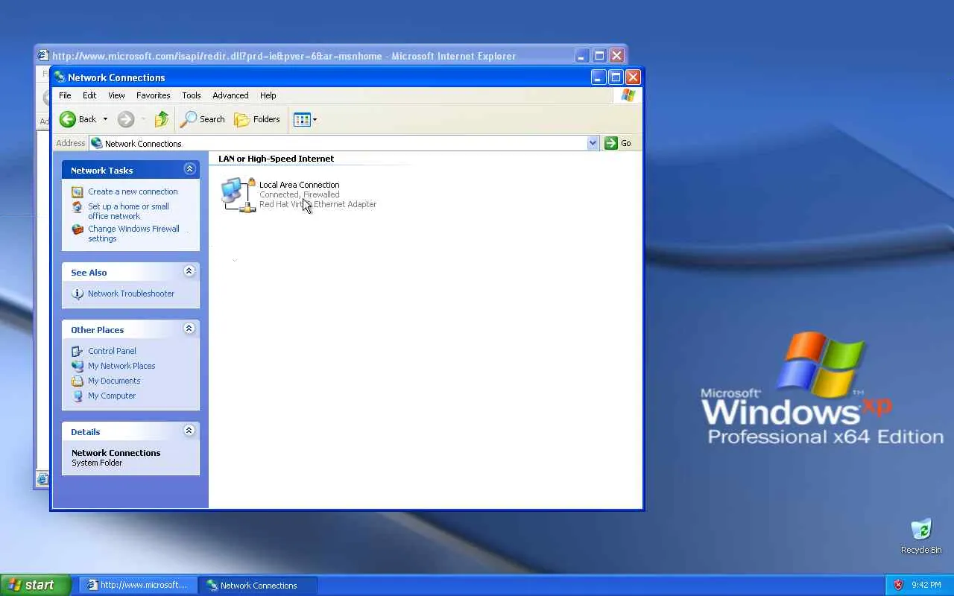
Task: Go up one folder level
Action: [x=162, y=119]
